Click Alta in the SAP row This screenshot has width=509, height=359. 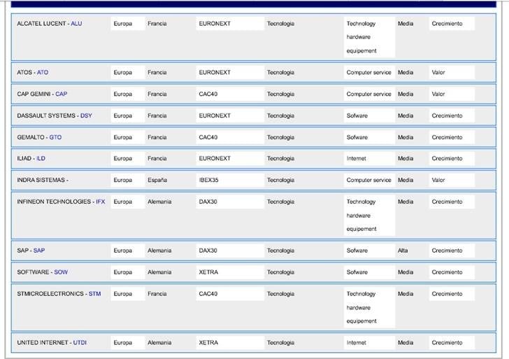(x=403, y=251)
